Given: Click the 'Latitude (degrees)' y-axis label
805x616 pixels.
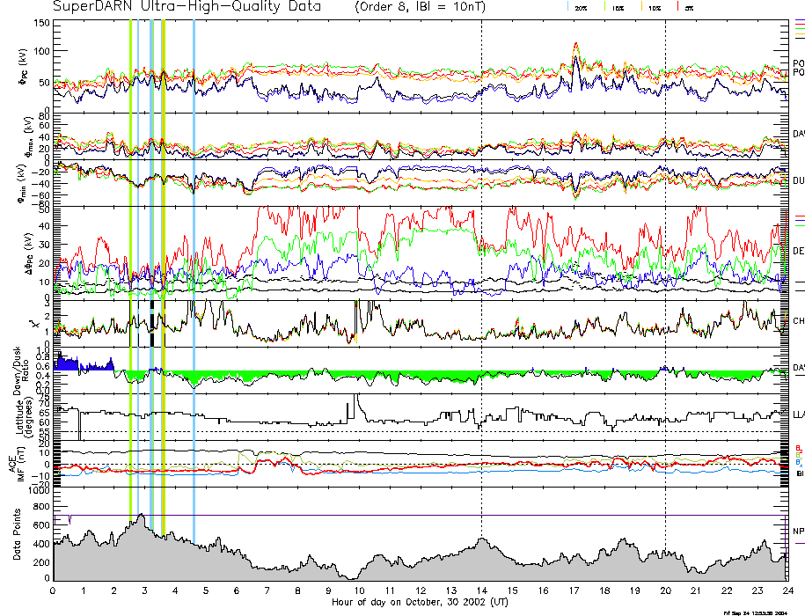Looking at the screenshot, I should click(23, 417).
